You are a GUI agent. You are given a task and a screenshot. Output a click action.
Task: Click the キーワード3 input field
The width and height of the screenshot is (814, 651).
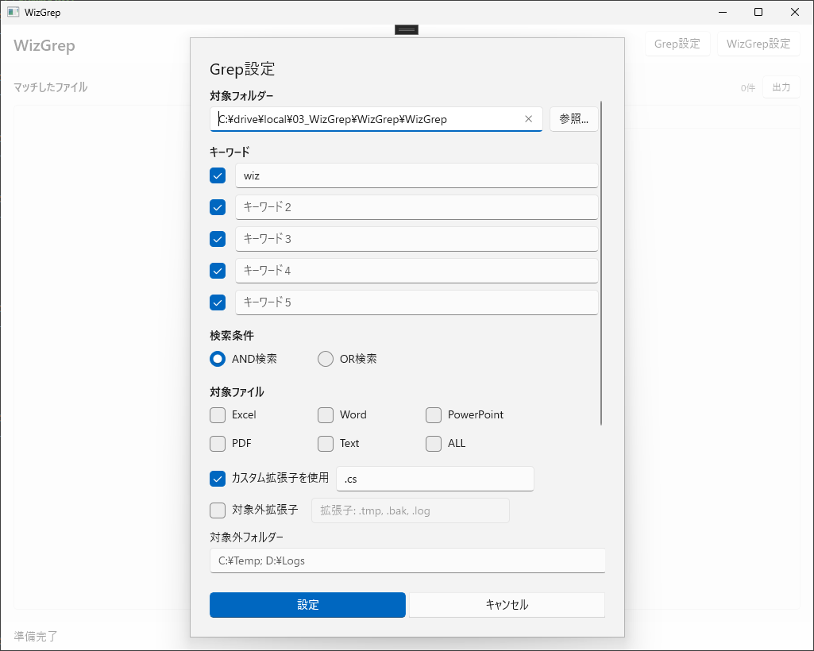click(417, 239)
